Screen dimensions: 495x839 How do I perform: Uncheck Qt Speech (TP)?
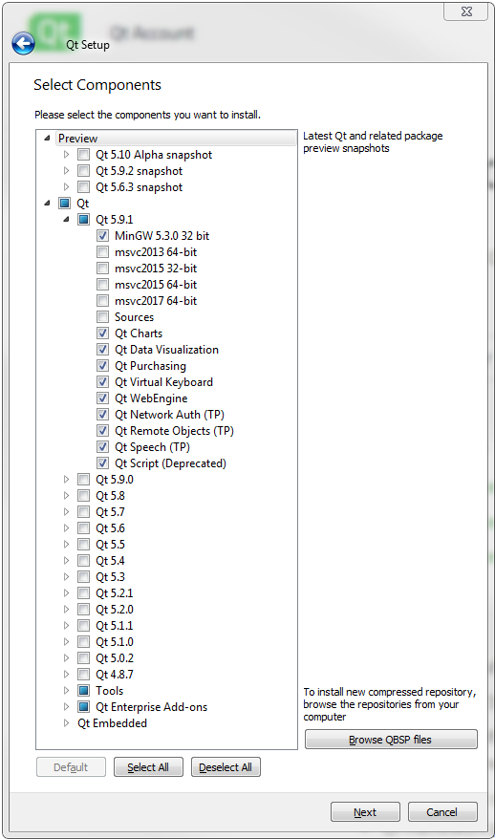pyautogui.click(x=103, y=447)
